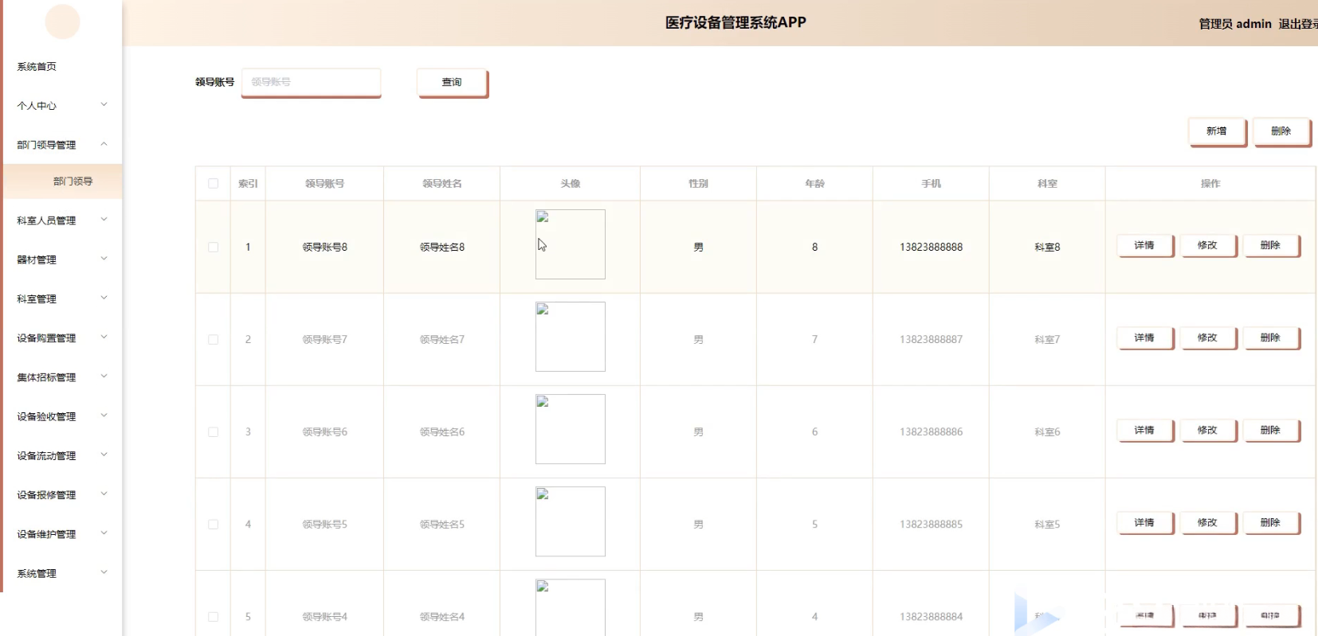Click 删除 for row 领导账号8
The height and width of the screenshot is (636, 1318).
(x=1271, y=245)
